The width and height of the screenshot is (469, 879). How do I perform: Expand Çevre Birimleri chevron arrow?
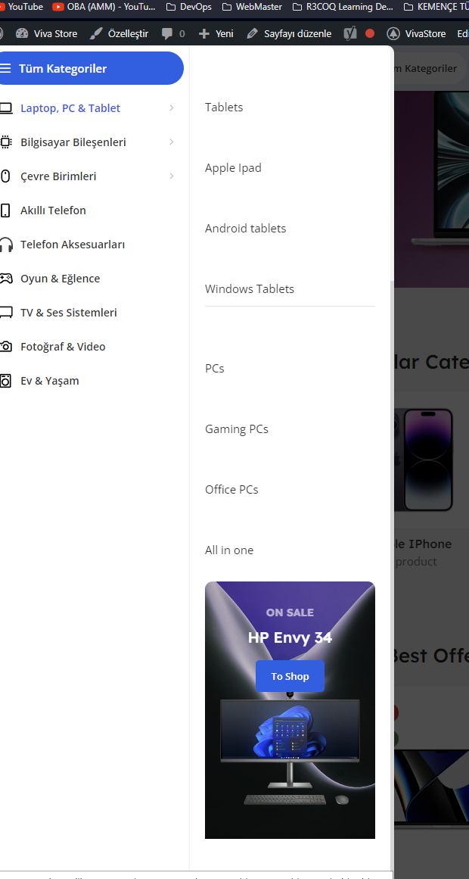(172, 176)
